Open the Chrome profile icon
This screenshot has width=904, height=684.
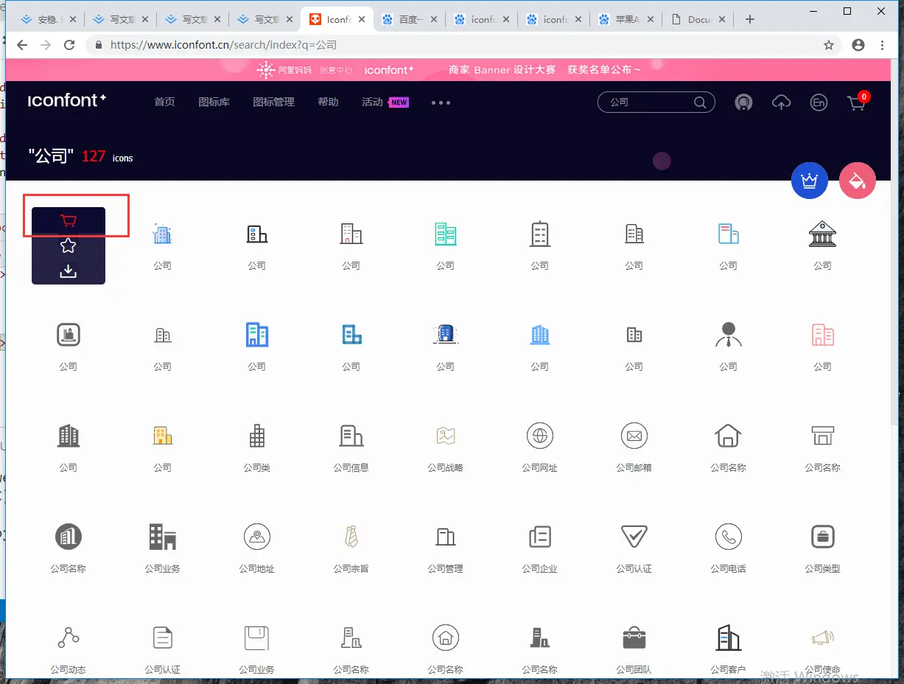point(858,45)
